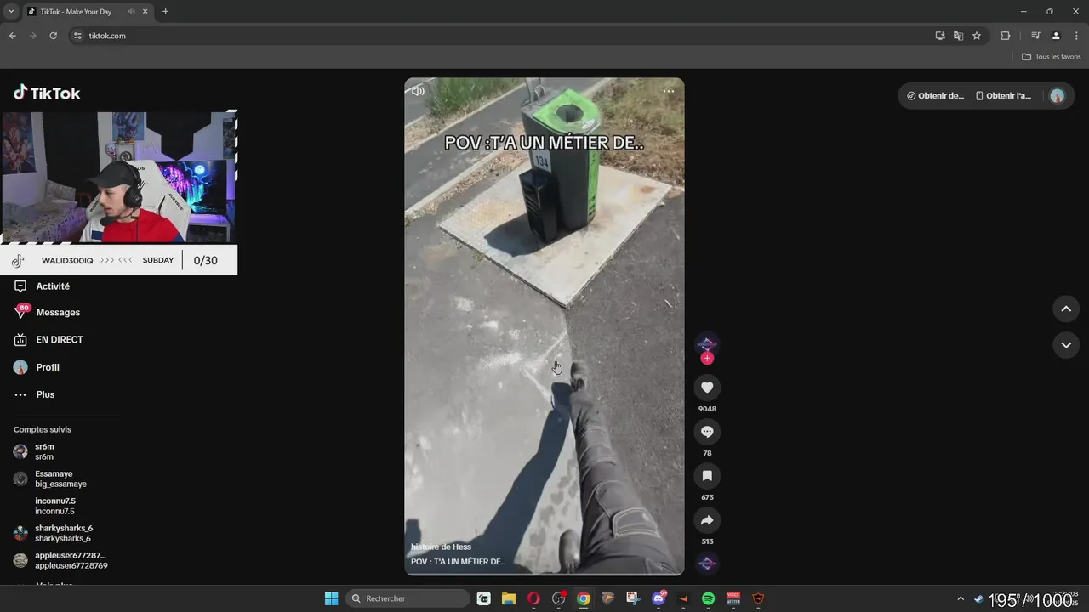1089x612 pixels.
Task: Go to the next video arrow
Action: pyautogui.click(x=1066, y=345)
